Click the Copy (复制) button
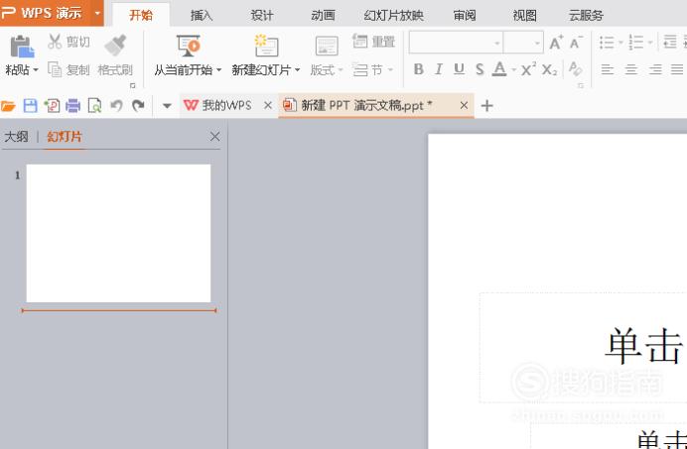Viewport: 687px width, 449px height. point(69,69)
